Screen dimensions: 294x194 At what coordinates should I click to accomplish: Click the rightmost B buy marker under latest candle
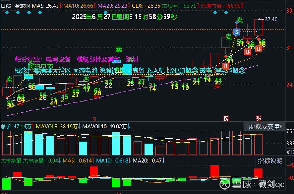pyautogui.click(x=259, y=49)
